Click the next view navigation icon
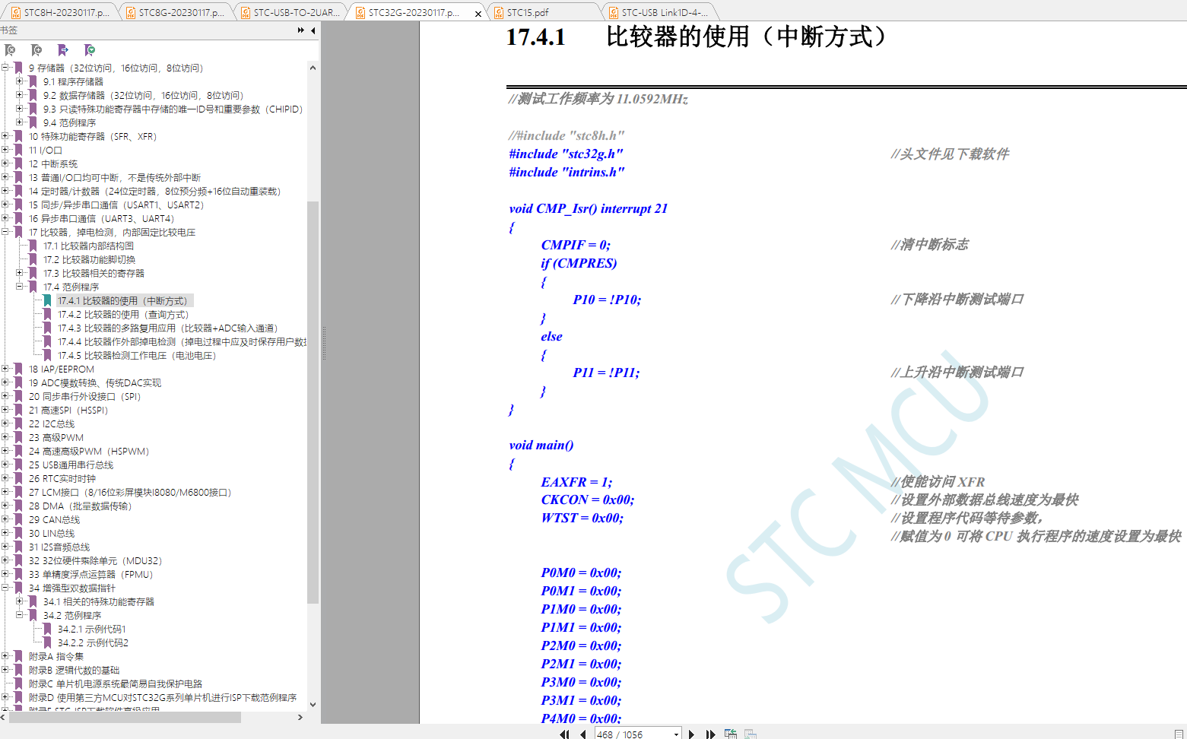 point(751,734)
